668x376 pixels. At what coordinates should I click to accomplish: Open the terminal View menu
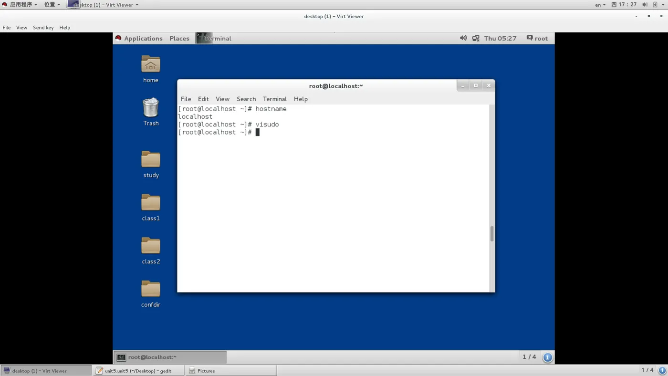pos(222,99)
